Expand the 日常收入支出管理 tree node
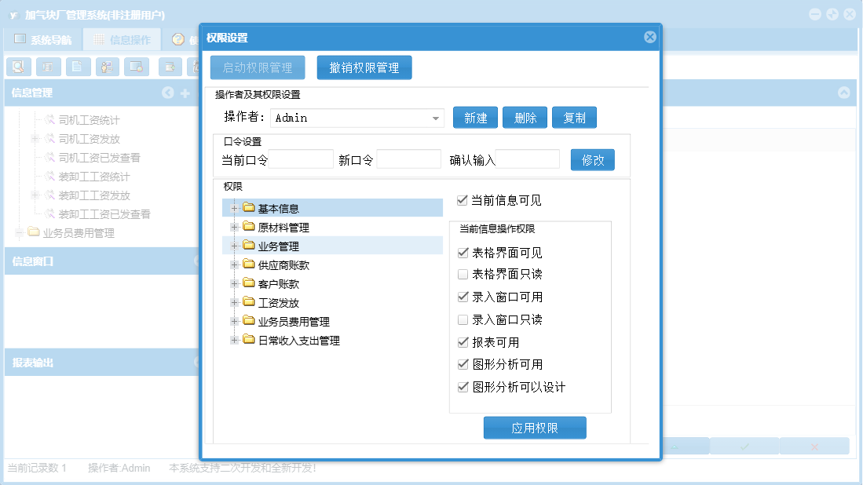This screenshot has height=485, width=863. (234, 341)
